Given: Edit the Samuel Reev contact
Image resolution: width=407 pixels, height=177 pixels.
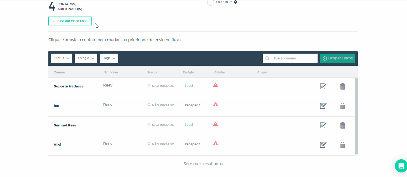Looking at the screenshot, I should (323, 125).
